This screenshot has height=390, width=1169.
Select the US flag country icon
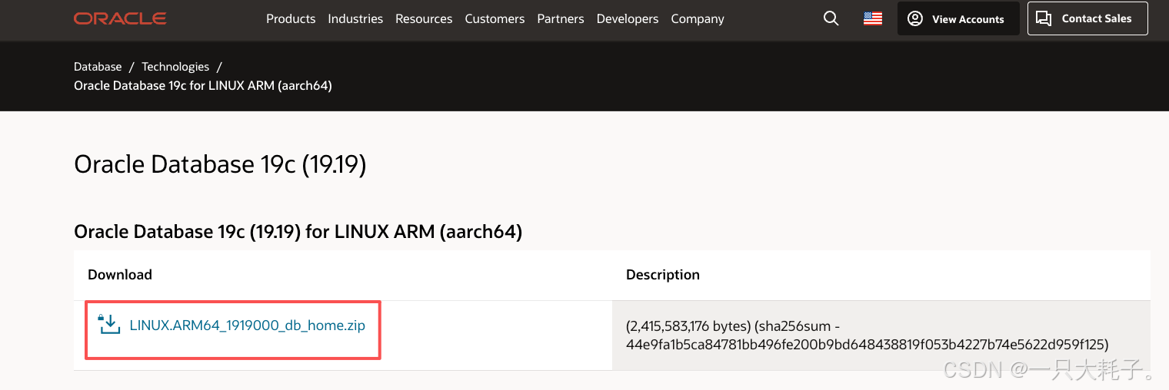pos(873,18)
